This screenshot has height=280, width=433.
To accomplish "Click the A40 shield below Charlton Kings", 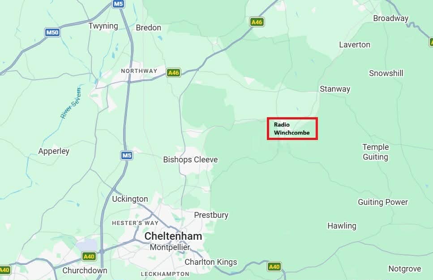I will click(274, 267).
